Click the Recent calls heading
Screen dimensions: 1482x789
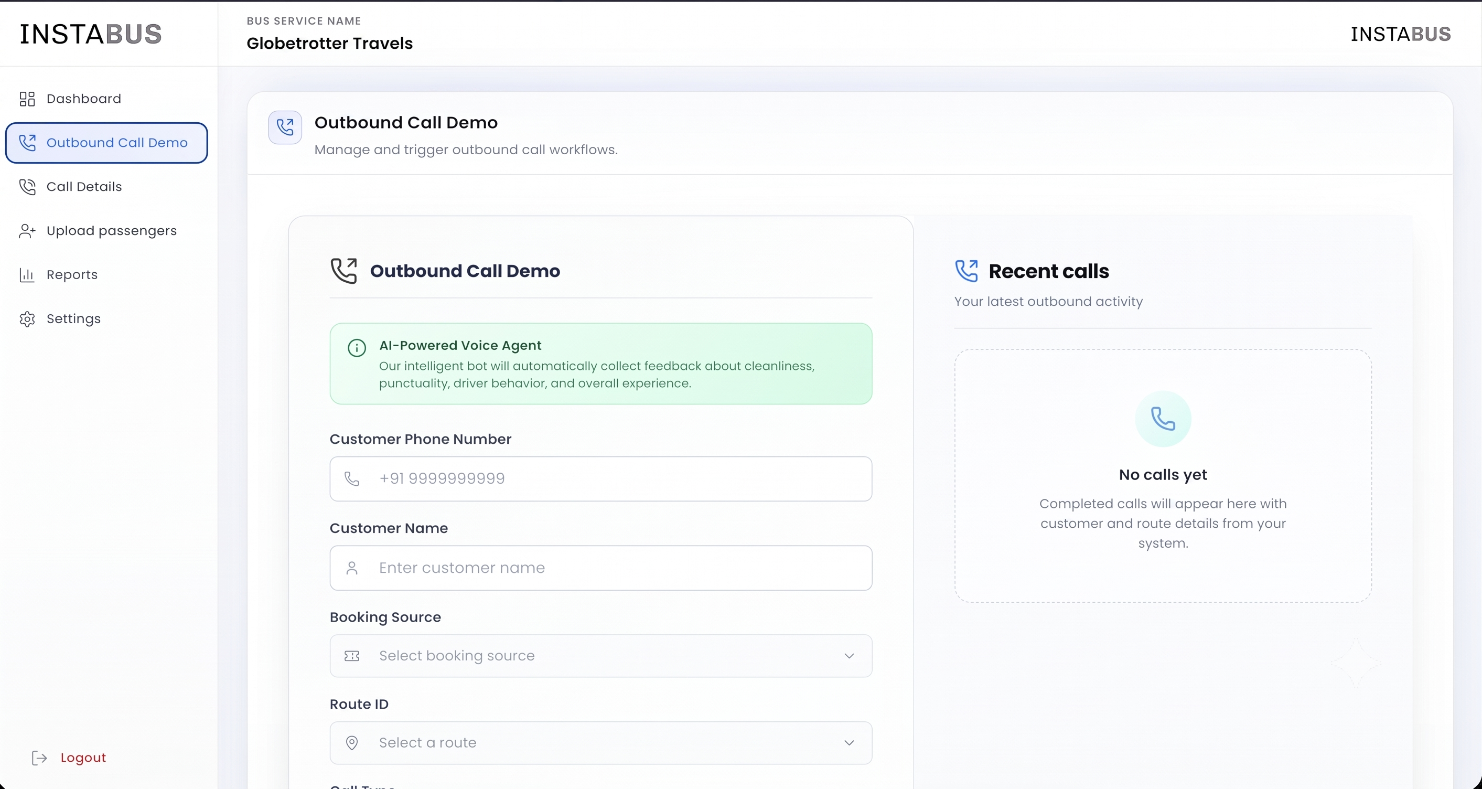(1049, 271)
